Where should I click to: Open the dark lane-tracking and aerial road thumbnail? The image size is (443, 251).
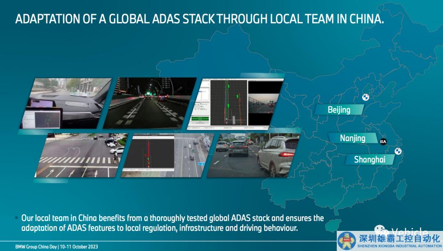click(168, 155)
